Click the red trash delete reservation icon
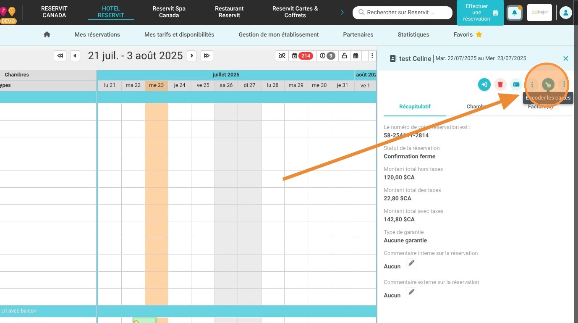Screen dimensions: 578x323 point(500,84)
